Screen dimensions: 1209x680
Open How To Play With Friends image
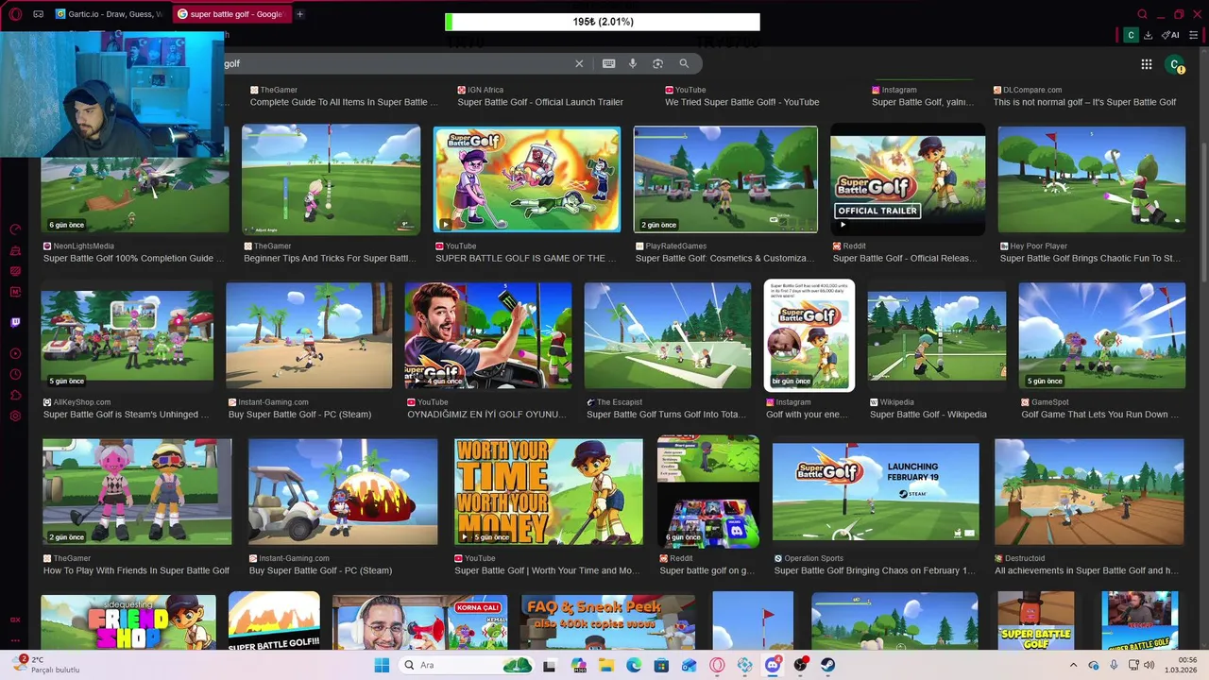137,492
